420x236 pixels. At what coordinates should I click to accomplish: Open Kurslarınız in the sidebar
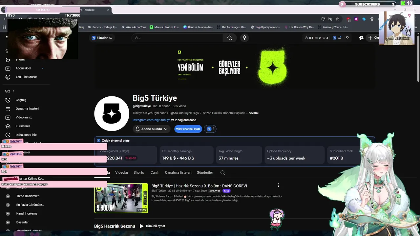coord(23,126)
